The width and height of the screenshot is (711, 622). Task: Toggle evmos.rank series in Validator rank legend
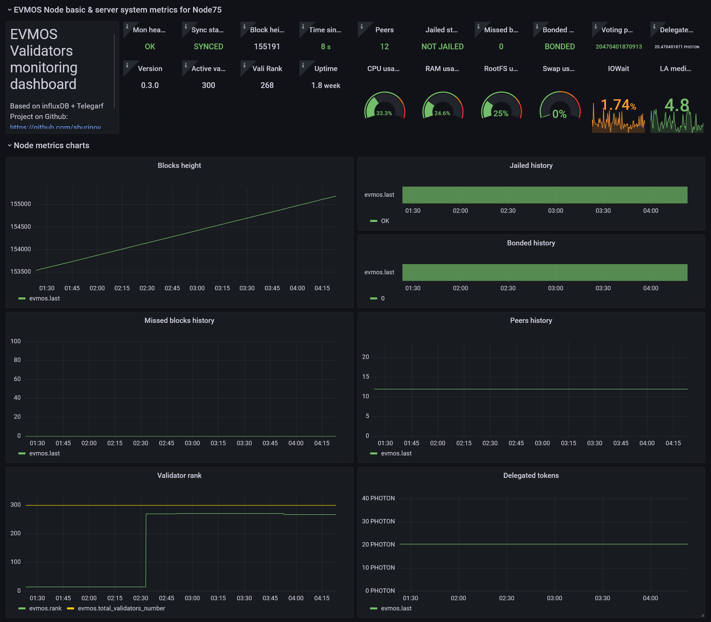(45, 608)
